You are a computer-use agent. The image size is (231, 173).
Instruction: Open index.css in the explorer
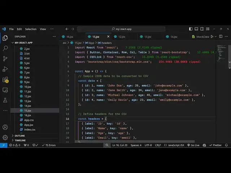click(30, 129)
